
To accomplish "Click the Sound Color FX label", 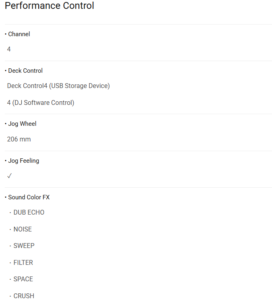I will (x=29, y=197).
